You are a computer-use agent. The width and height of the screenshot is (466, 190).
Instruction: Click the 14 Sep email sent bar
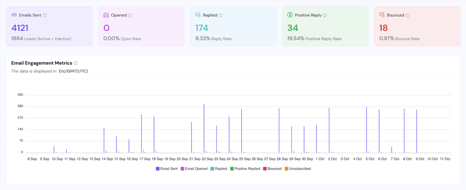pos(104,140)
